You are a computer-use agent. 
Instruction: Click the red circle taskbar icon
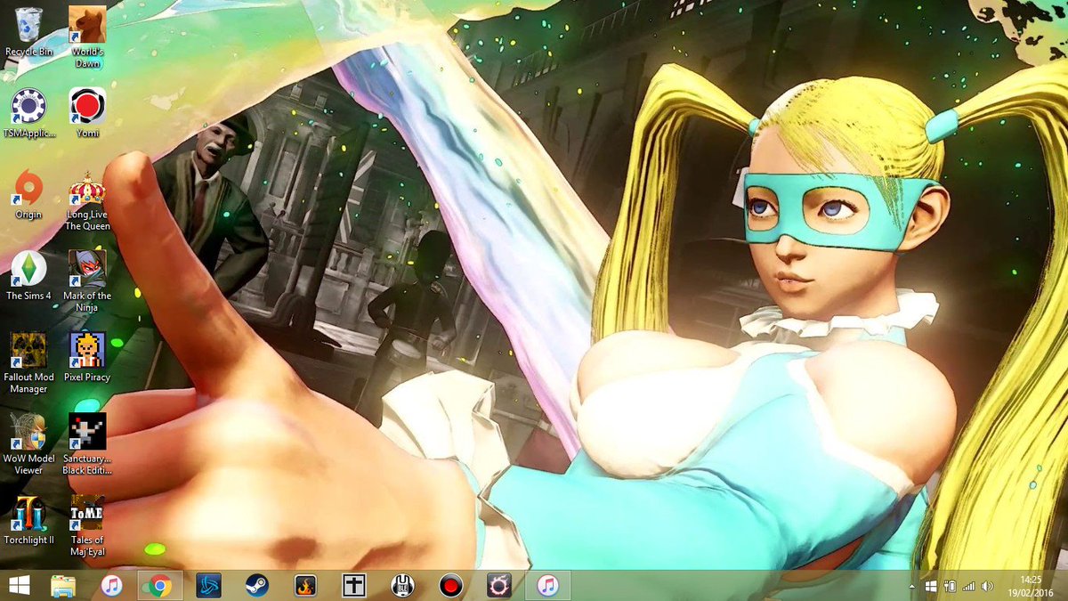[451, 586]
